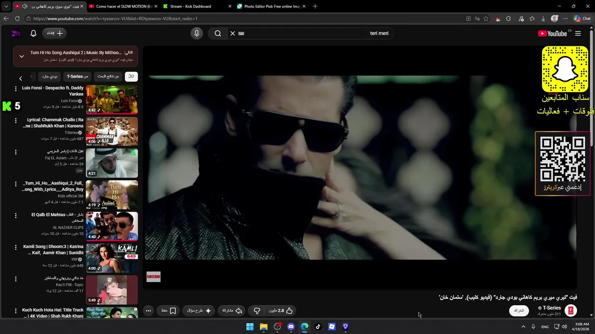Click the share button under the video

click(x=232, y=311)
